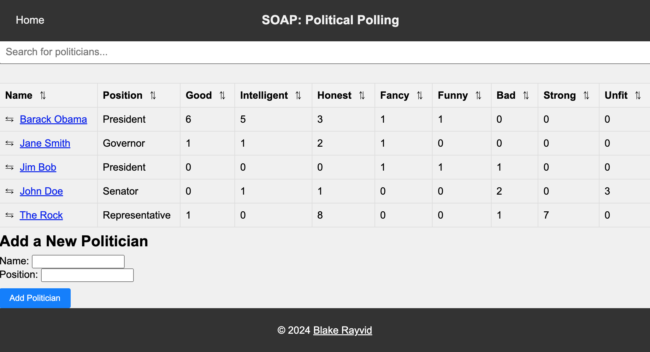Image resolution: width=650 pixels, height=352 pixels.
Task: Click the compare icon next to Barack Obama
Action: click(9, 119)
